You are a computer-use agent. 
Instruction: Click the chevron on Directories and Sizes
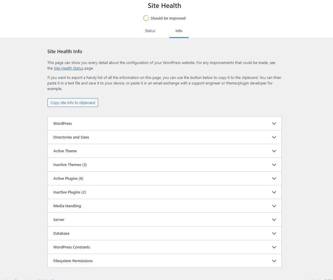[274, 137]
